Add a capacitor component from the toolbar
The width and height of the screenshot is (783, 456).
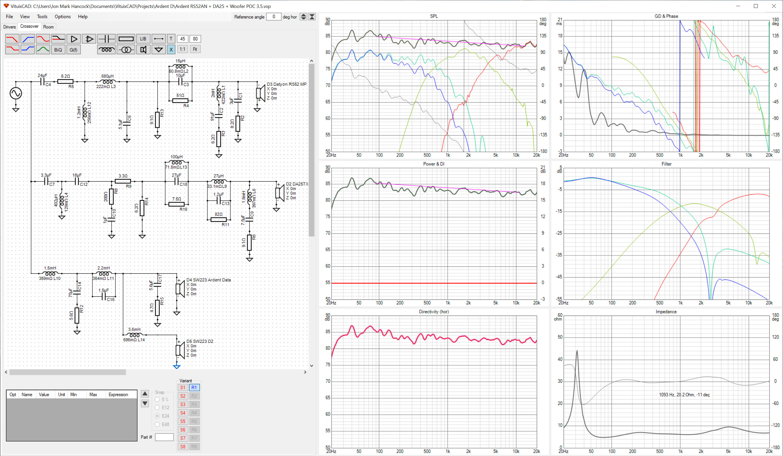pos(107,39)
